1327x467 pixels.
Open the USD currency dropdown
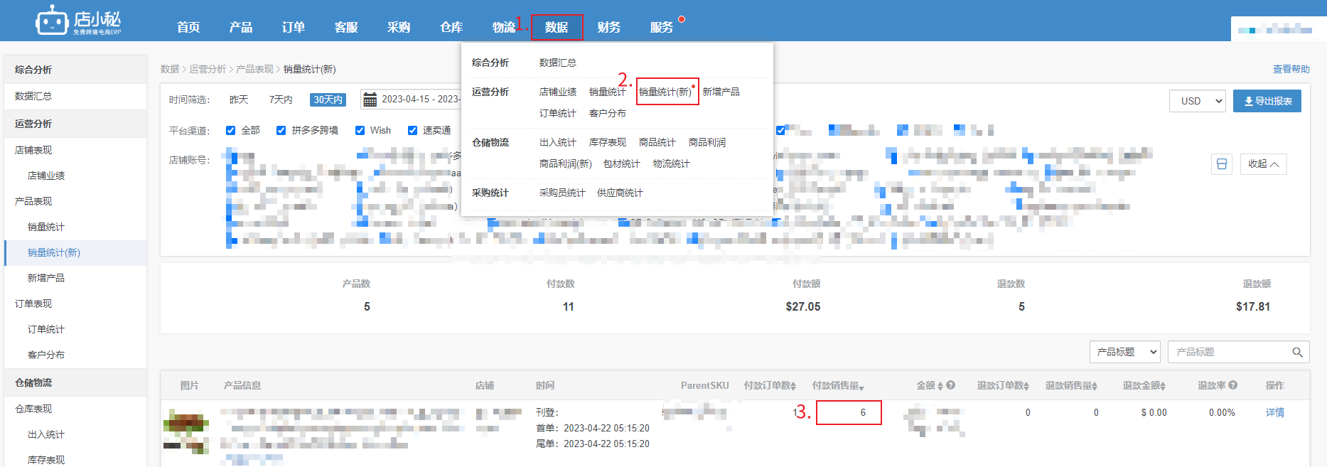(1198, 101)
